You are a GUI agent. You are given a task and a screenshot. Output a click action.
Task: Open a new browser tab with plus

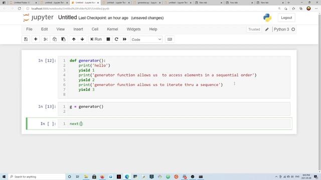[289, 2]
